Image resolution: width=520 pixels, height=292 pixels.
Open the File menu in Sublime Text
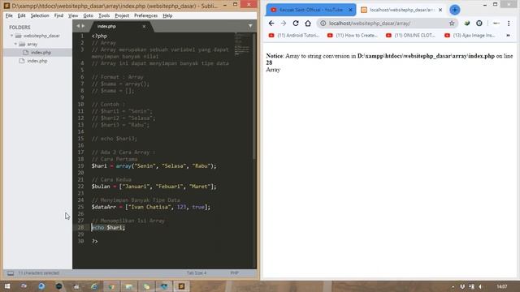click(9, 15)
